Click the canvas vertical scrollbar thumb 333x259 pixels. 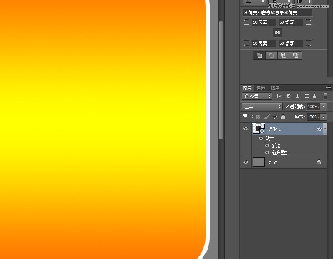click(221, 80)
